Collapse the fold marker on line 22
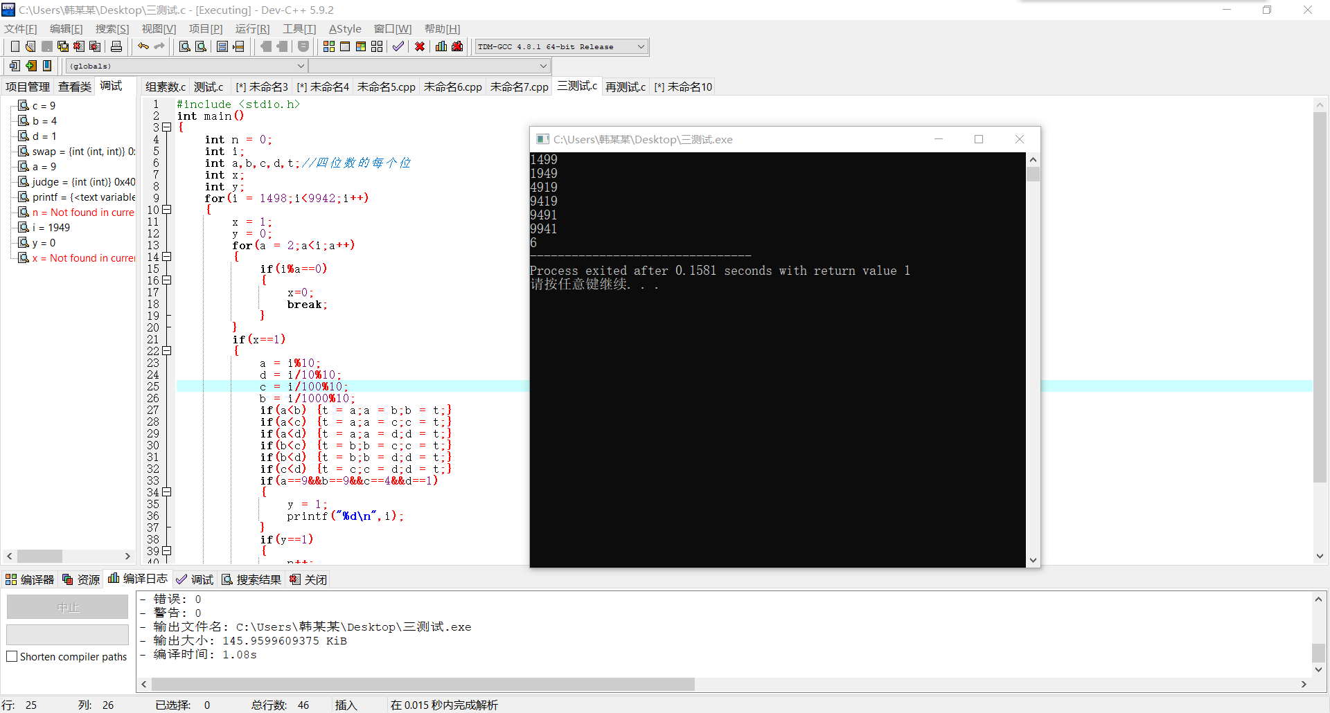The image size is (1330, 713). (167, 351)
